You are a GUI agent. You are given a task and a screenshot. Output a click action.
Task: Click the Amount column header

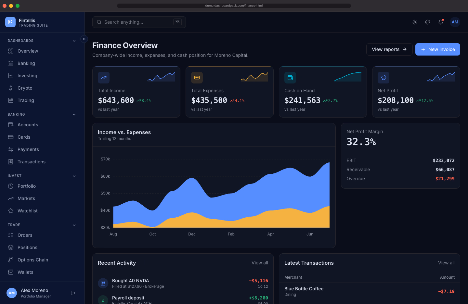pos(447,277)
